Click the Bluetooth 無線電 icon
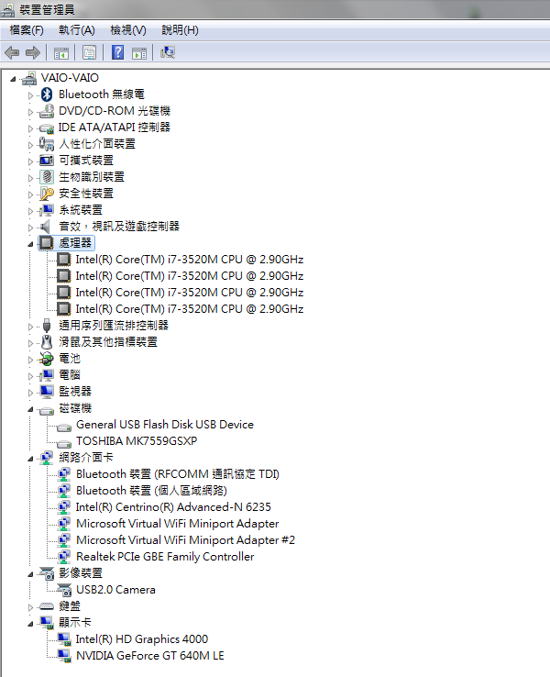550x677 pixels. tap(47, 94)
